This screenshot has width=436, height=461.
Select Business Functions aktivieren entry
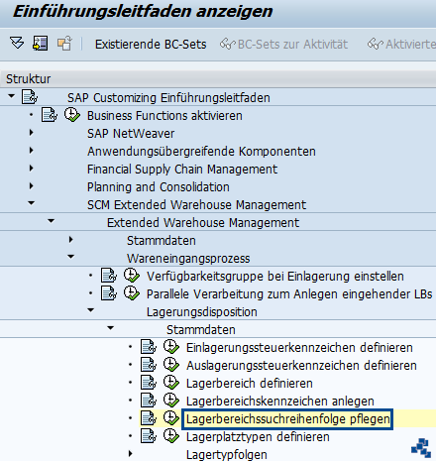164,116
